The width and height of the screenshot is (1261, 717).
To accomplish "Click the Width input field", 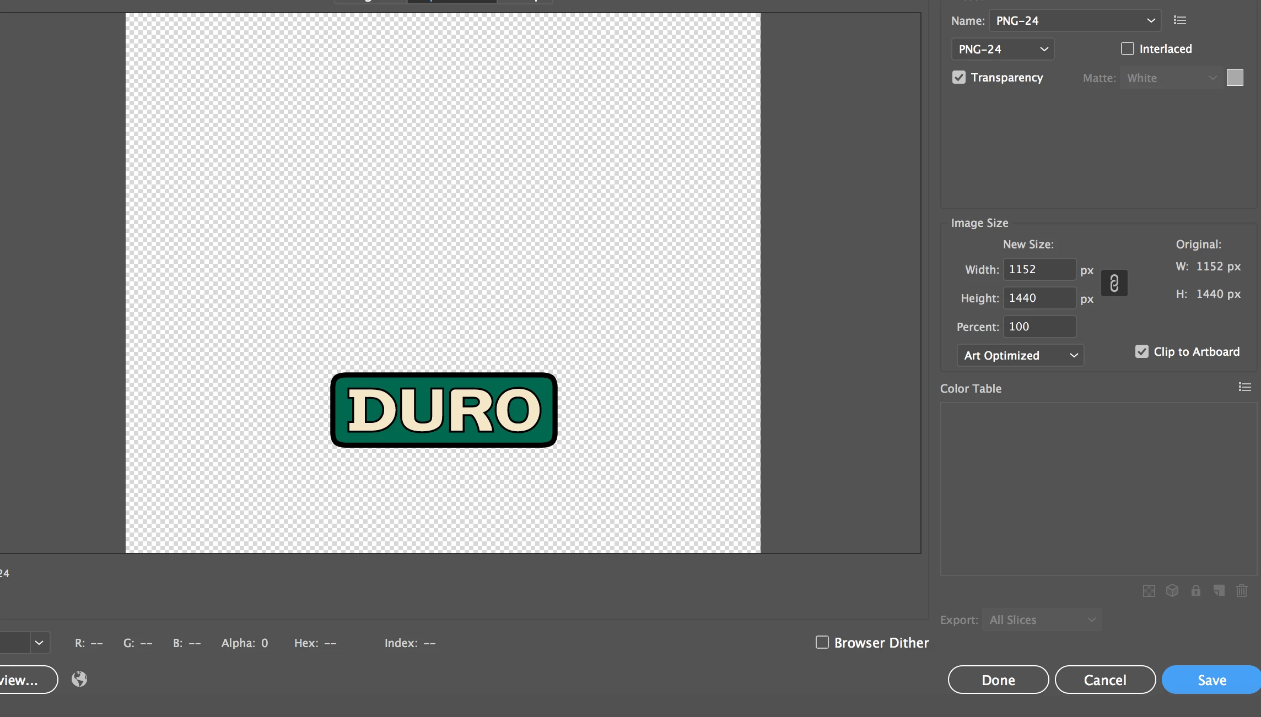I will click(x=1039, y=269).
